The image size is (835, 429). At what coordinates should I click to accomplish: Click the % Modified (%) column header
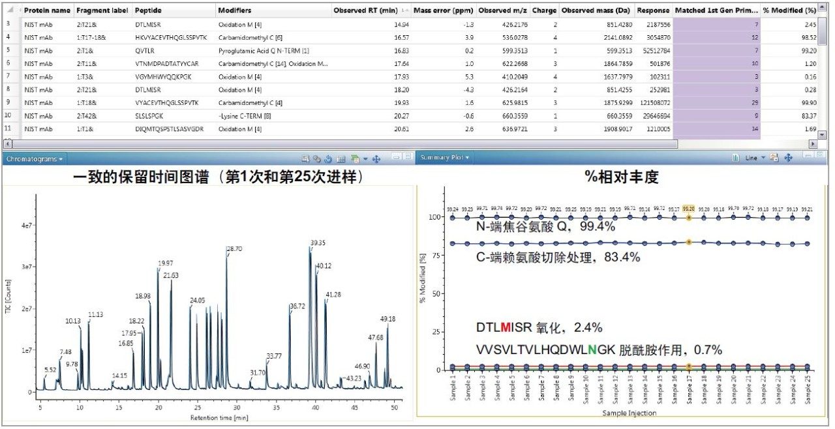pos(789,10)
